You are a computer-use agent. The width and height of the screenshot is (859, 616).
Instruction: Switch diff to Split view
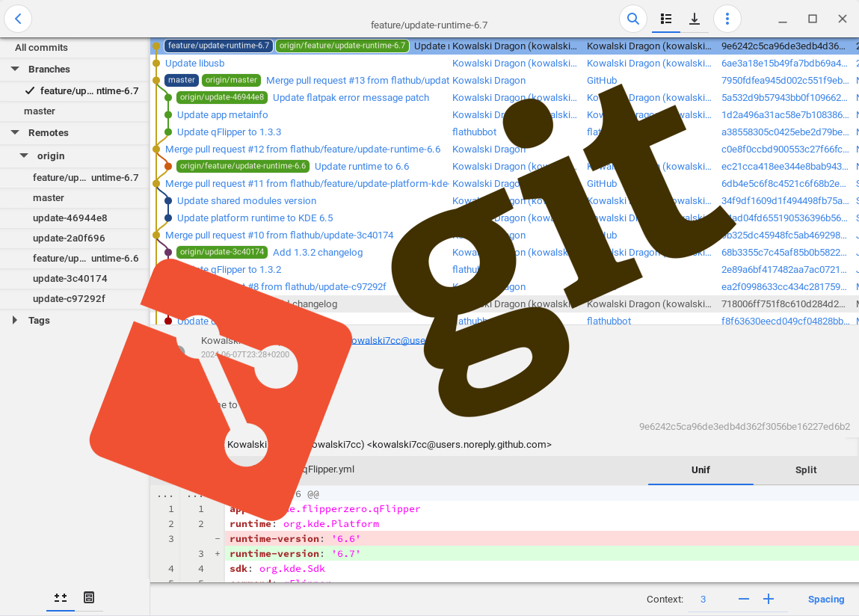[x=806, y=470]
